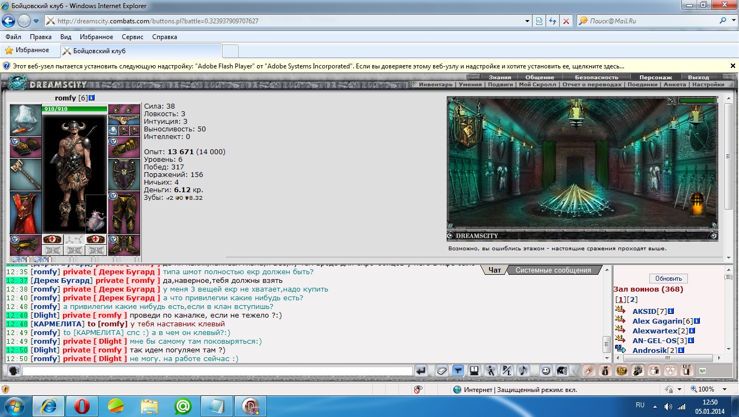Open the Анкета page
The width and height of the screenshot is (739, 417).
[x=675, y=84]
